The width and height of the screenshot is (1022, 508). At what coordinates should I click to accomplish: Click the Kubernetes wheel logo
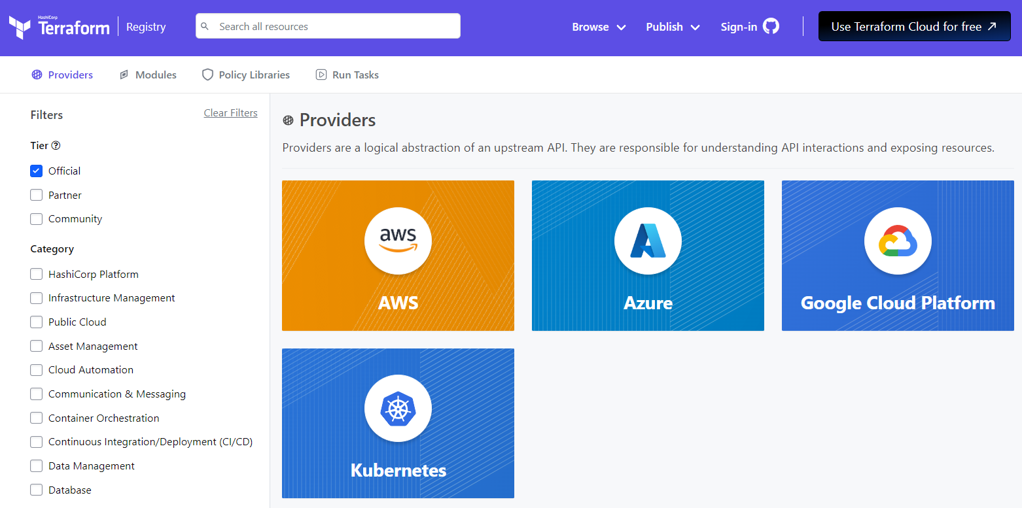pos(398,409)
